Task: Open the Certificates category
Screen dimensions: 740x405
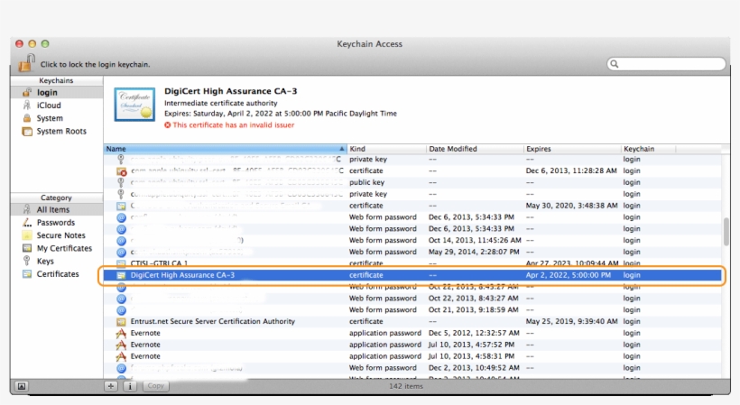Action: pyautogui.click(x=57, y=274)
